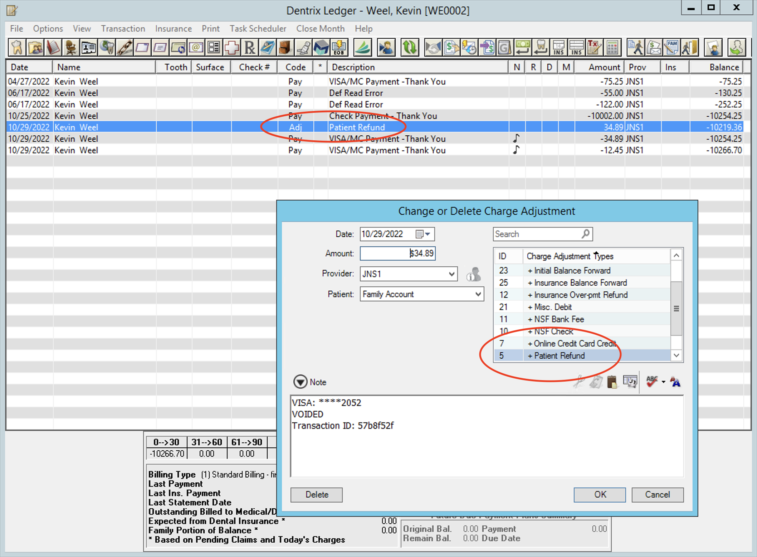Click the red book icon in toolbar
This screenshot has height=557, width=757.
(53, 48)
